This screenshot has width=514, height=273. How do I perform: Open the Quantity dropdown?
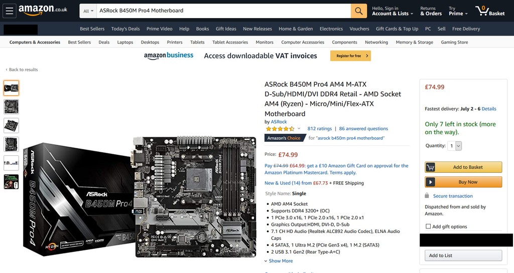[x=455, y=146]
